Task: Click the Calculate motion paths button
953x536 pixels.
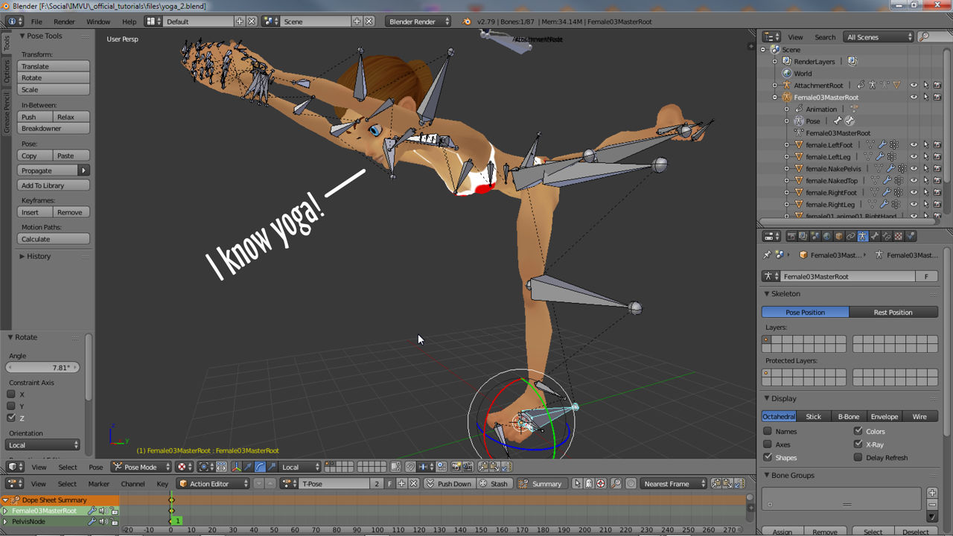Action: click(54, 239)
